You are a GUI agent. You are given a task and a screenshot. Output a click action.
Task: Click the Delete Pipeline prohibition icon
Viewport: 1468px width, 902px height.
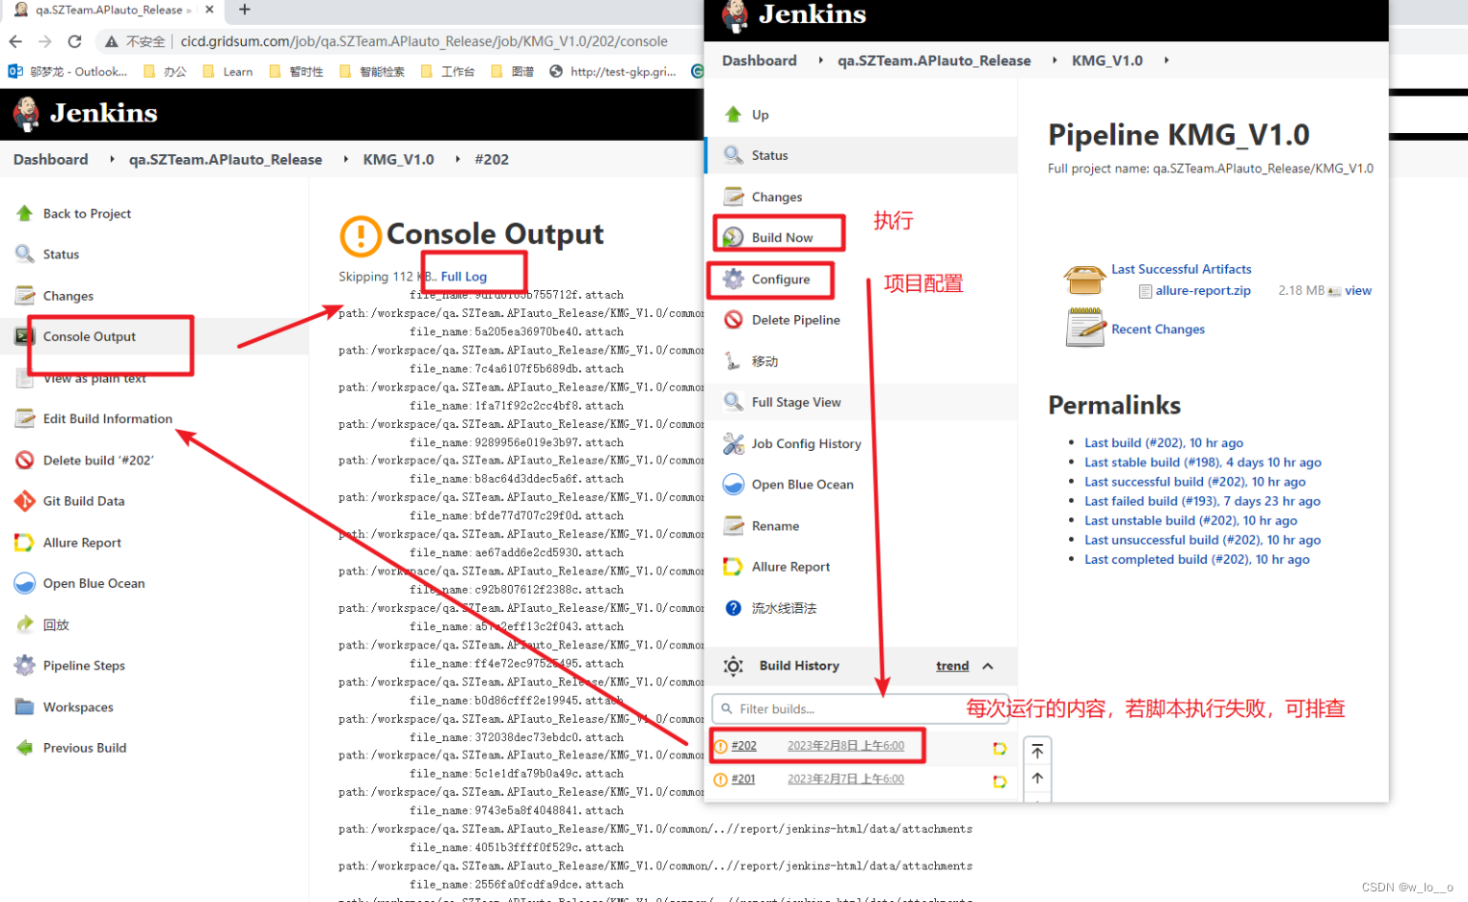click(x=734, y=320)
